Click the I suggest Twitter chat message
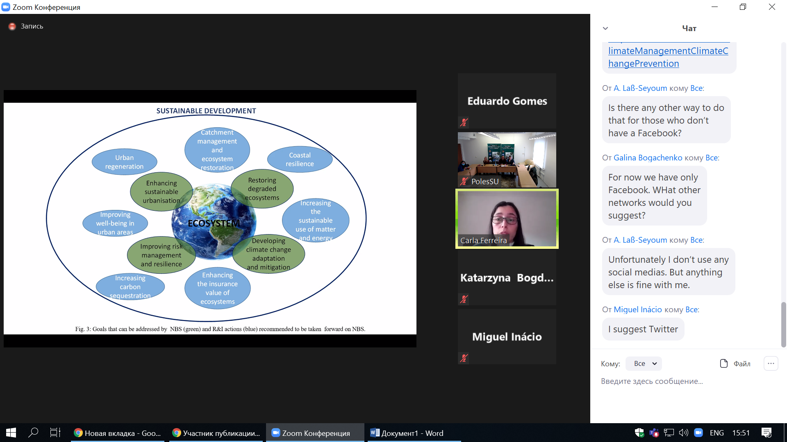The image size is (787, 442). tap(643, 329)
